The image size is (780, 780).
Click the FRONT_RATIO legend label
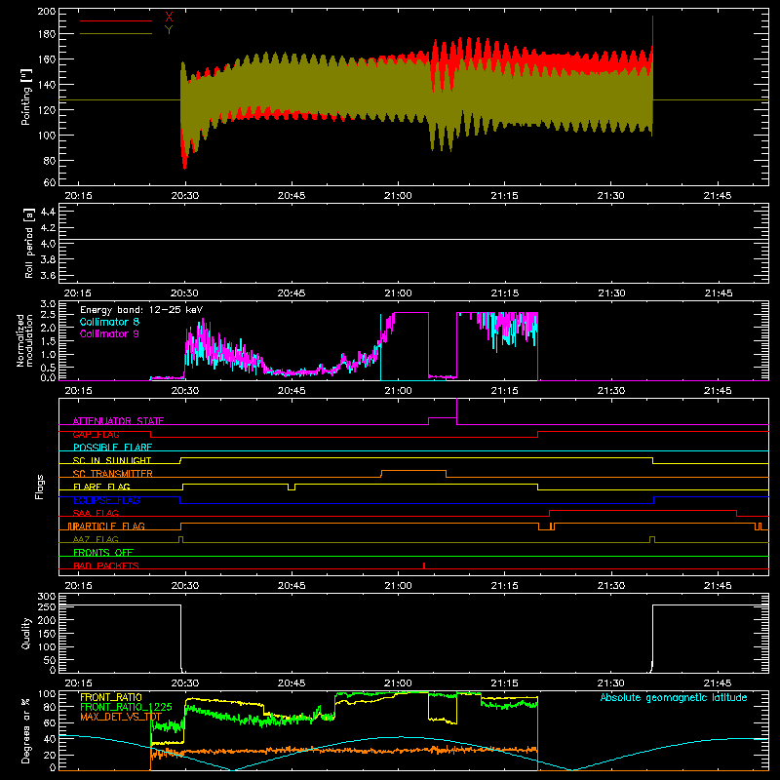tap(111, 697)
